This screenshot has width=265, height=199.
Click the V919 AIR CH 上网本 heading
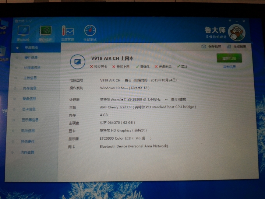click(112, 58)
